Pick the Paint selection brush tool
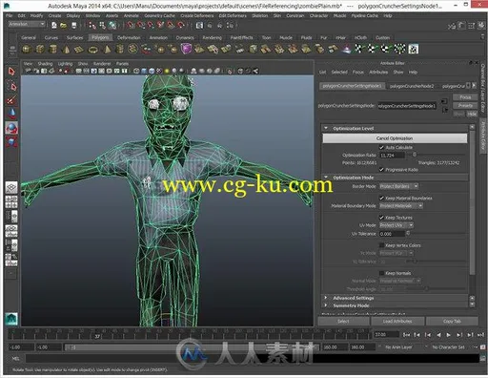 [x=11, y=100]
